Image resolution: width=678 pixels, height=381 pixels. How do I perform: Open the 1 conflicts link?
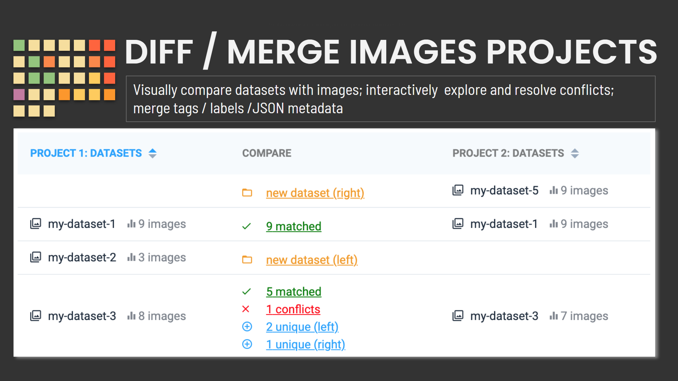coord(293,309)
